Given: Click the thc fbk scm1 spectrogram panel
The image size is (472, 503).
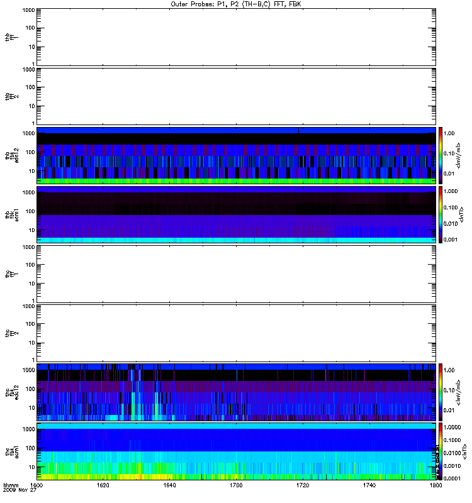Looking at the screenshot, I should click(237, 451).
